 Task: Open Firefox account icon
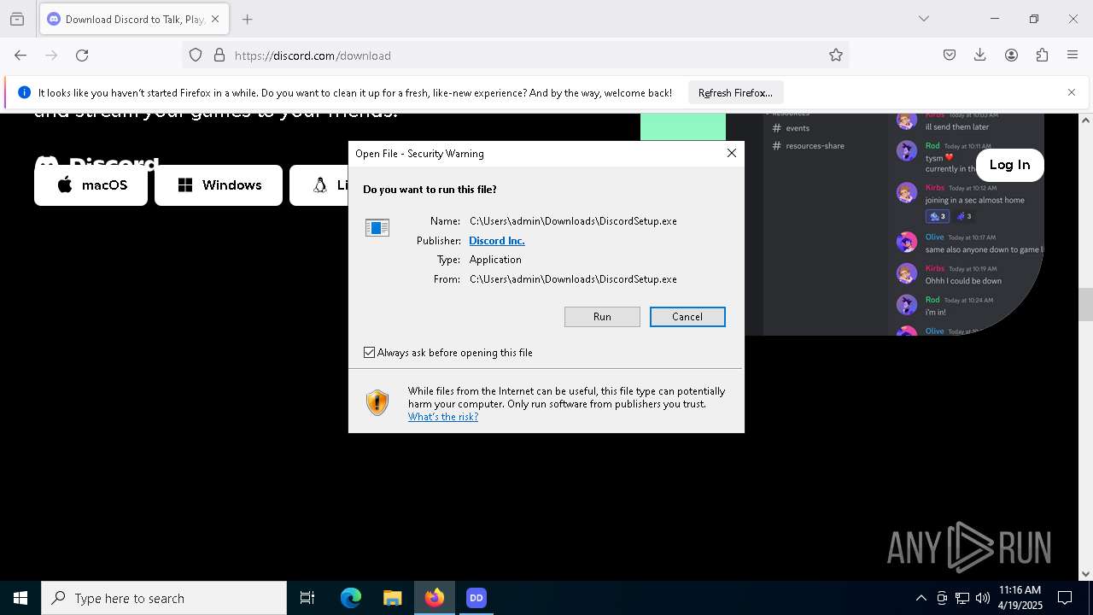tap(1011, 56)
